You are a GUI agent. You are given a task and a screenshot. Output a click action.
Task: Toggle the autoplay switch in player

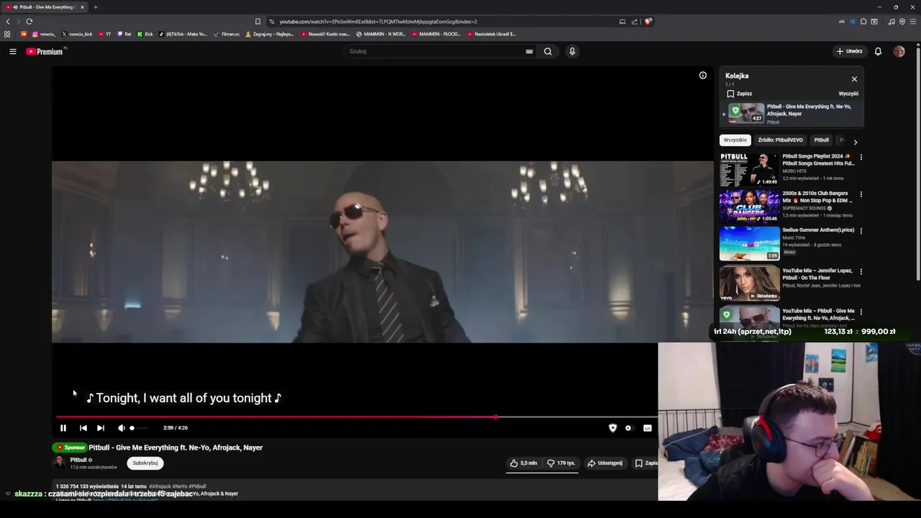click(x=629, y=428)
